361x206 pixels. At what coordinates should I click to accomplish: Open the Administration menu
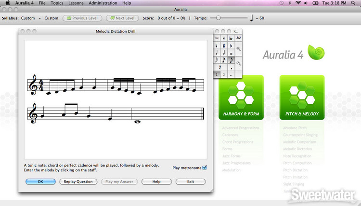[x=103, y=3]
